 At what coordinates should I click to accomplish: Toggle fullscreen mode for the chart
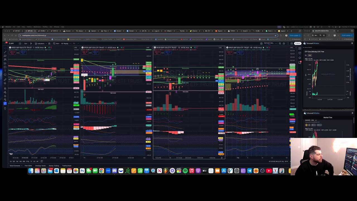pos(288,44)
